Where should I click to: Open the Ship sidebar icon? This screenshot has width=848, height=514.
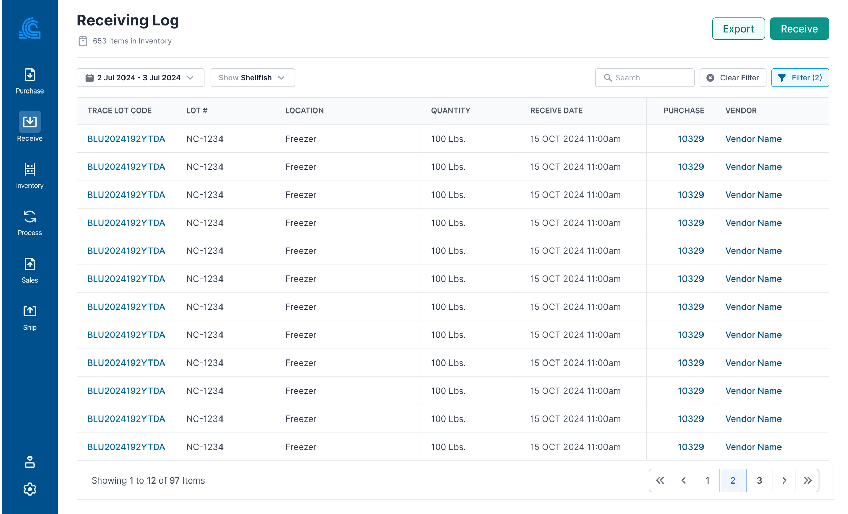(30, 311)
